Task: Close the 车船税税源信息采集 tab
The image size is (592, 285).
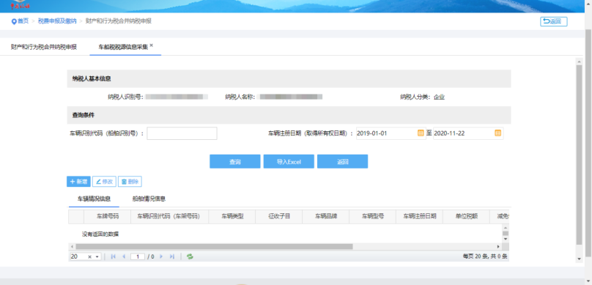Action: click(152, 45)
